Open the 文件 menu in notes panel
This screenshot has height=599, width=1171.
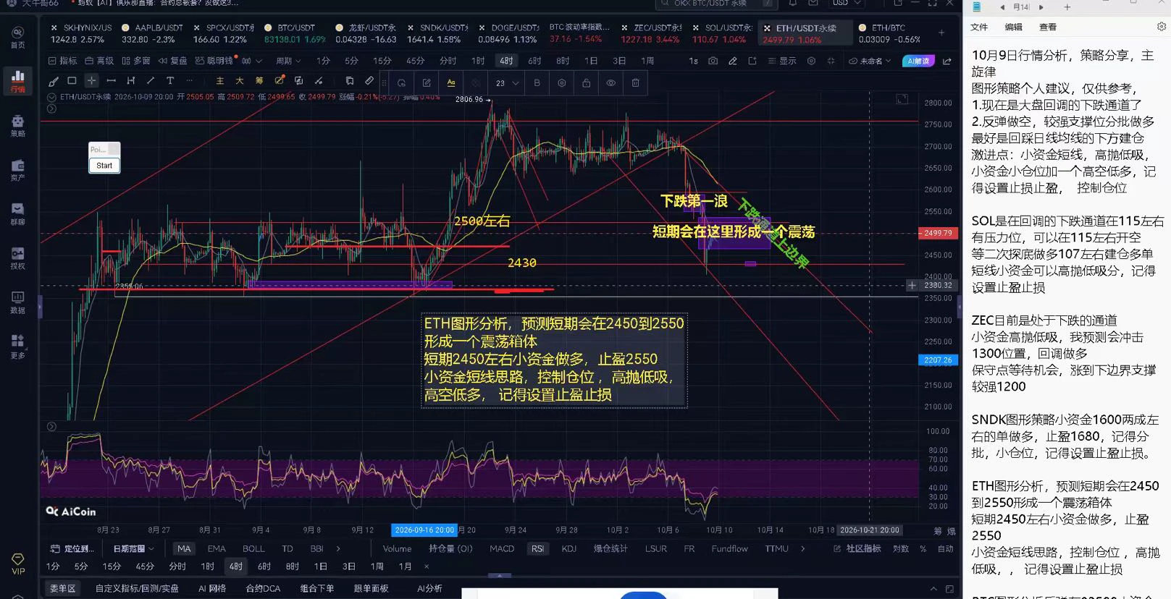click(979, 27)
